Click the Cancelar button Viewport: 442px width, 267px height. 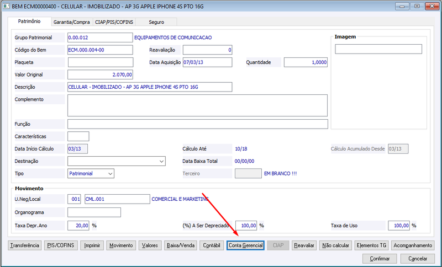coord(418,259)
